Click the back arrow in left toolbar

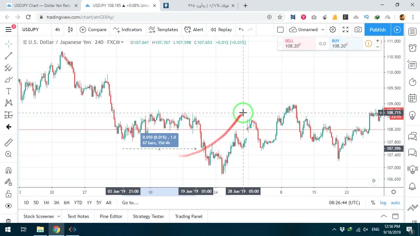point(9,127)
